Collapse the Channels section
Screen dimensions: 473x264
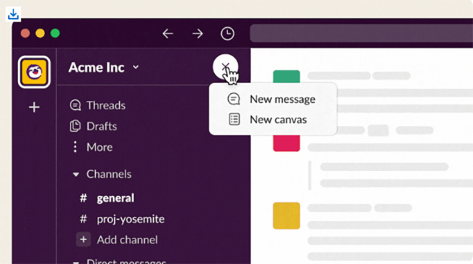pyautogui.click(x=76, y=175)
